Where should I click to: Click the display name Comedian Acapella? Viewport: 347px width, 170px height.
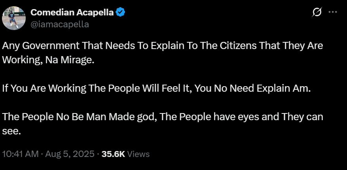coord(72,12)
